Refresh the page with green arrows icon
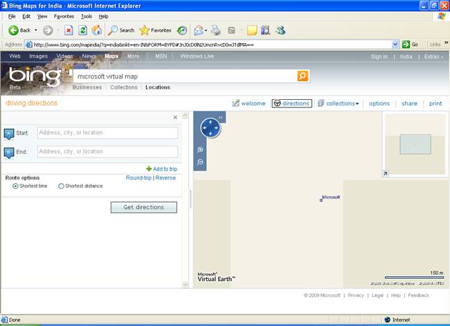Screen dimensions: 450x326 pos(83,30)
